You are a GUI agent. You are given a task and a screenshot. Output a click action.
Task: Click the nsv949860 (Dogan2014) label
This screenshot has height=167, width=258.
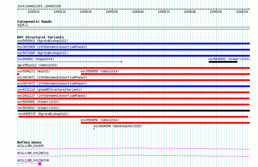tap(36, 59)
